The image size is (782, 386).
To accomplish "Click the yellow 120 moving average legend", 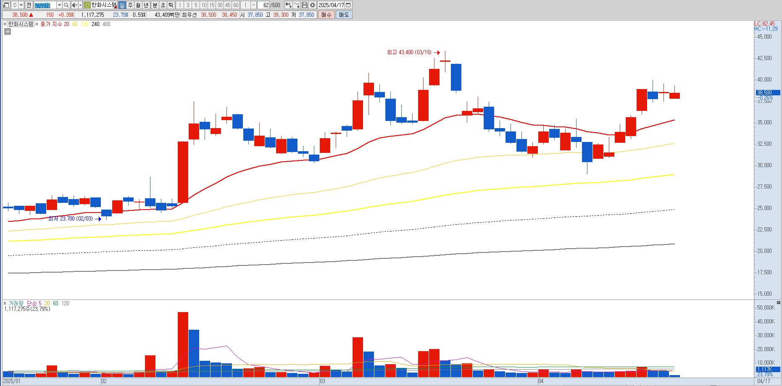I will coord(84,24).
